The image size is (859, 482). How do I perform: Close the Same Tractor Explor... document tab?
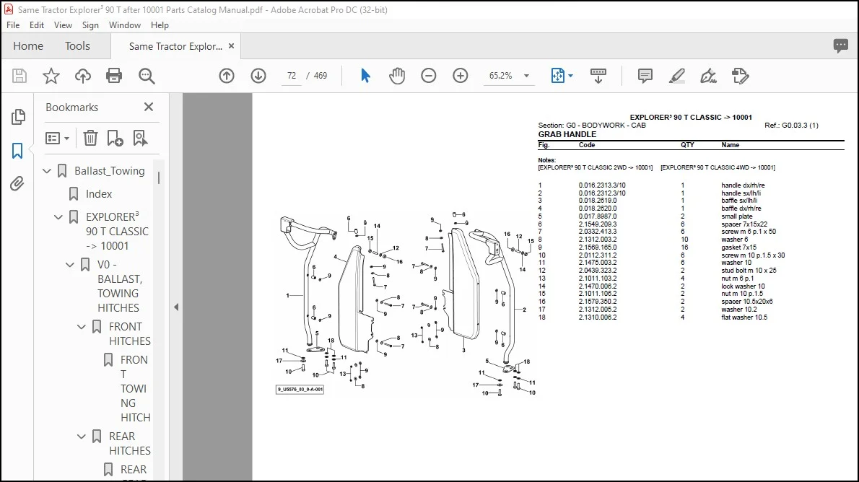tap(231, 46)
